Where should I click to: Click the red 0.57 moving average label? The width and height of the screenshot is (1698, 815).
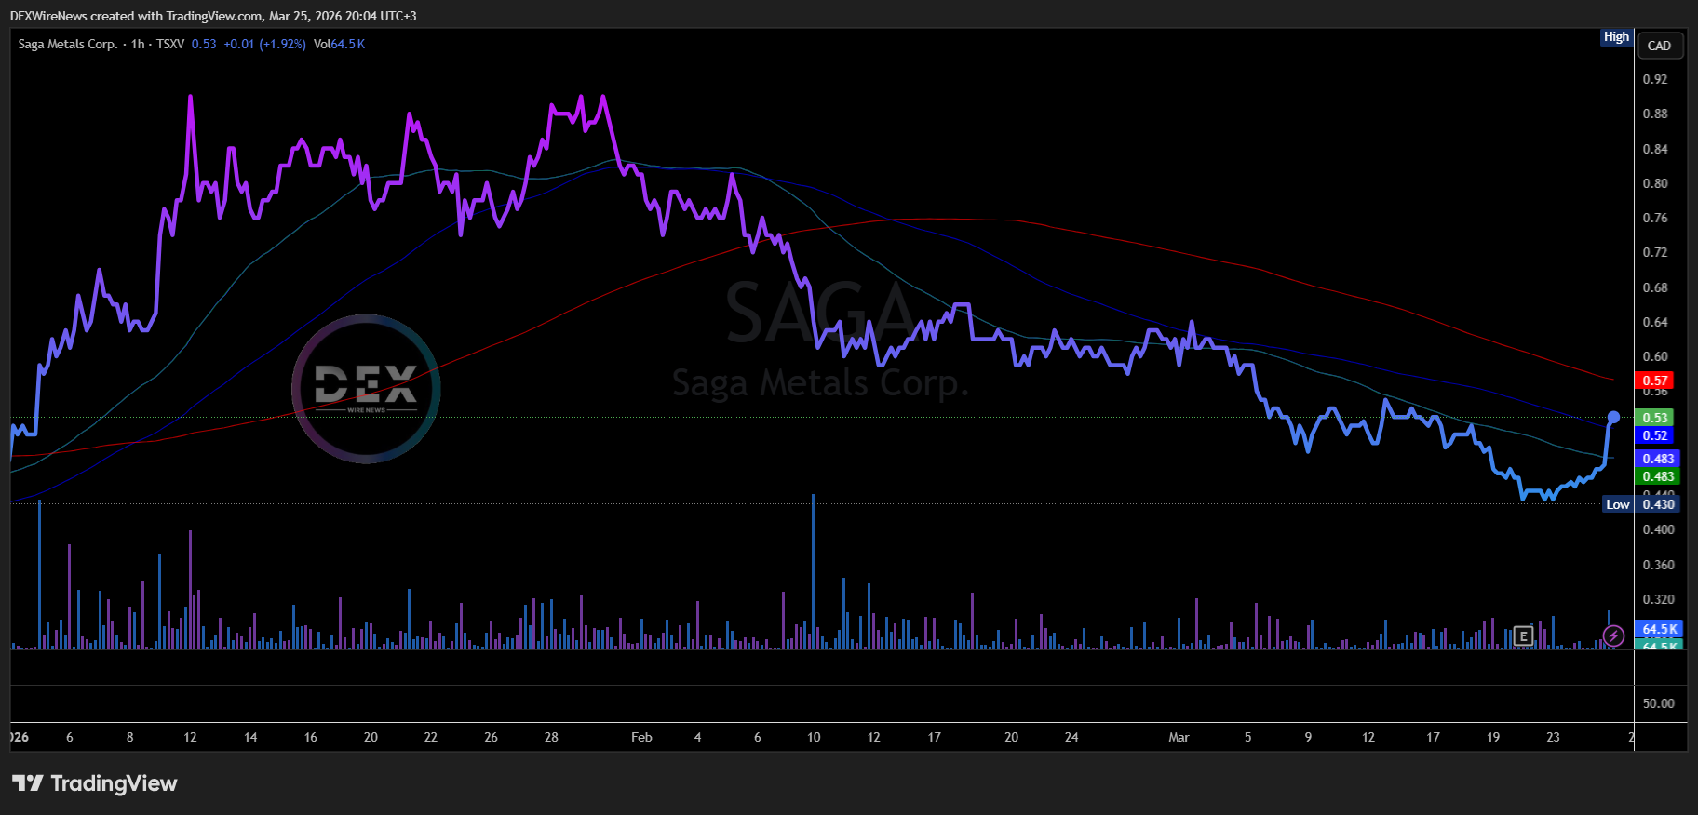coord(1654,381)
